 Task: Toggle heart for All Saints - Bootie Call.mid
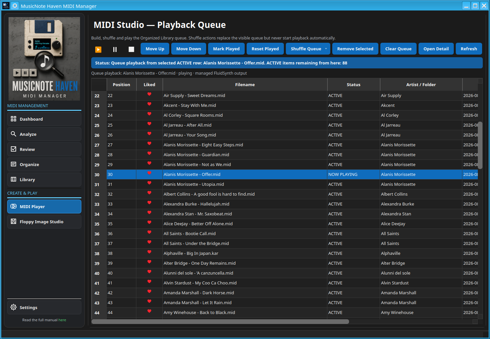click(x=149, y=232)
